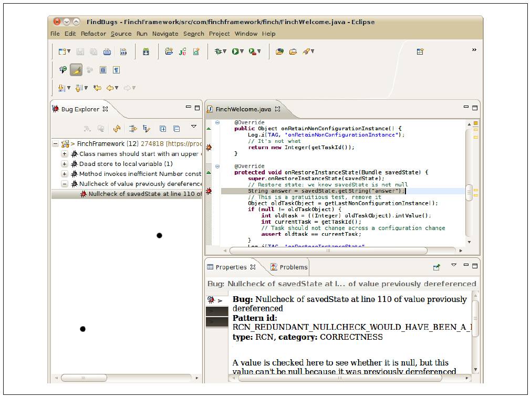531x397 pixels.
Task: Open the Source menu
Action: (x=121, y=34)
